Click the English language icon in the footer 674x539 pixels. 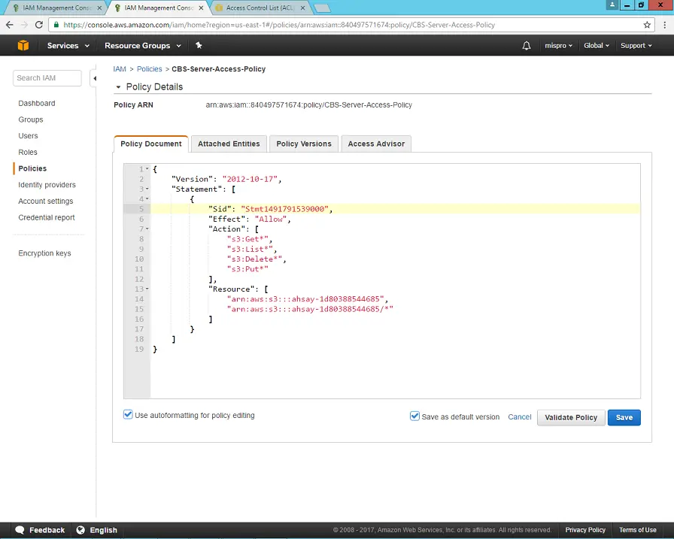pyautogui.click(x=82, y=529)
